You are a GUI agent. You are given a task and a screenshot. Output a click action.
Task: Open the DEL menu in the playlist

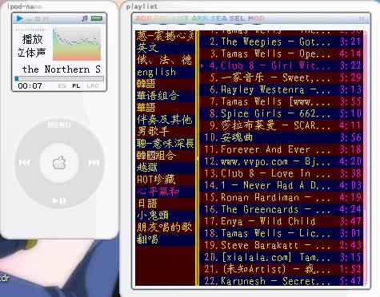(162, 18)
